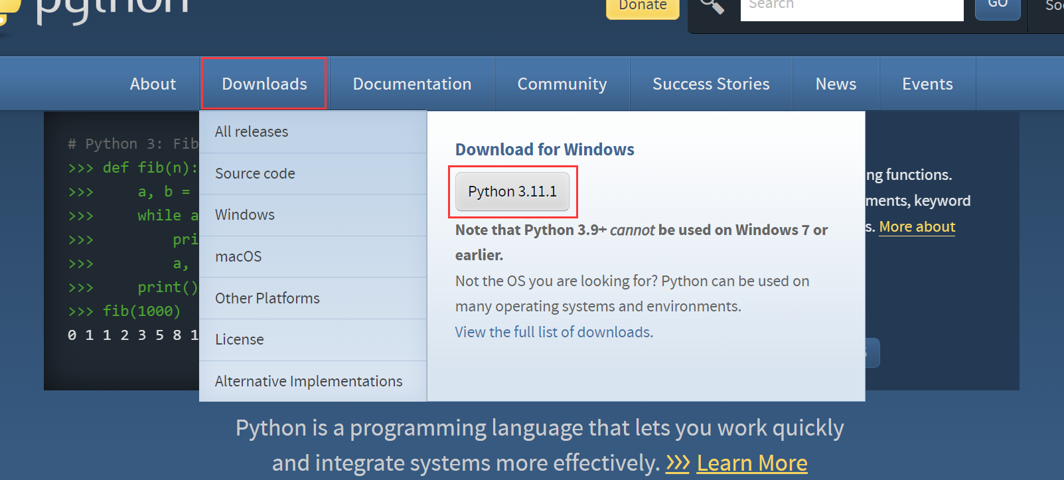Screen dimensions: 1064x480
Task: Open the Community menu
Action: pos(562,84)
